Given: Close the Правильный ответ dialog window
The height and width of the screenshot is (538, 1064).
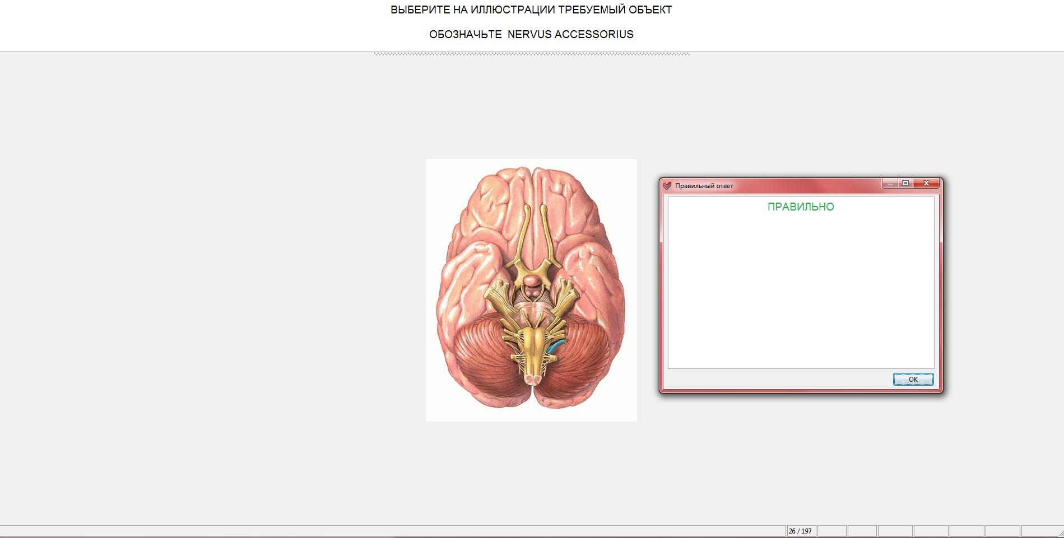Looking at the screenshot, I should tap(927, 183).
